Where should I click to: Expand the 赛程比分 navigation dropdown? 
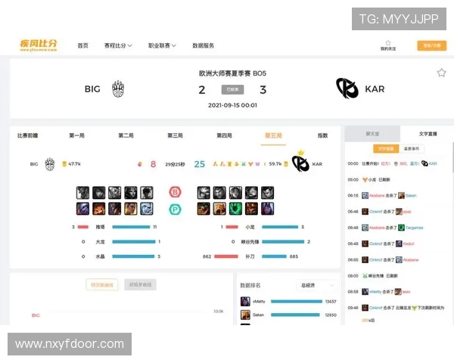(x=118, y=45)
